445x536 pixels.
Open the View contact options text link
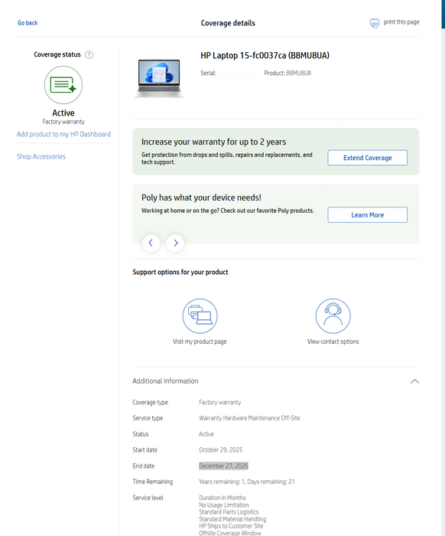click(333, 342)
